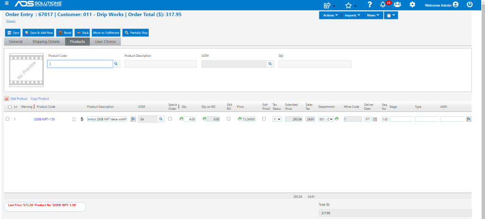This screenshot has height=219, width=485.
Task: Expand the favorites star dropdown arrow
Action: click(355, 6)
